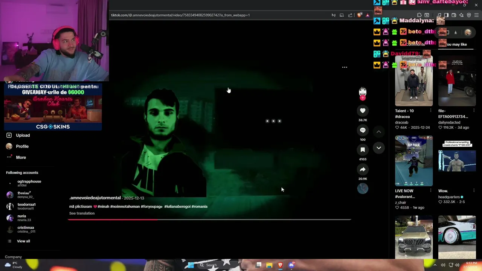Click the install-app icon in the address bar
The height and width of the screenshot is (271, 482).
coord(342,15)
